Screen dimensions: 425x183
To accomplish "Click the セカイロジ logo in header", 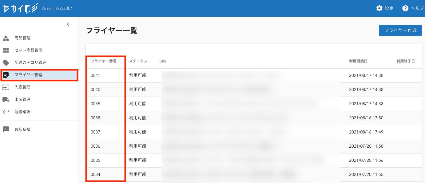I will [20, 8].
